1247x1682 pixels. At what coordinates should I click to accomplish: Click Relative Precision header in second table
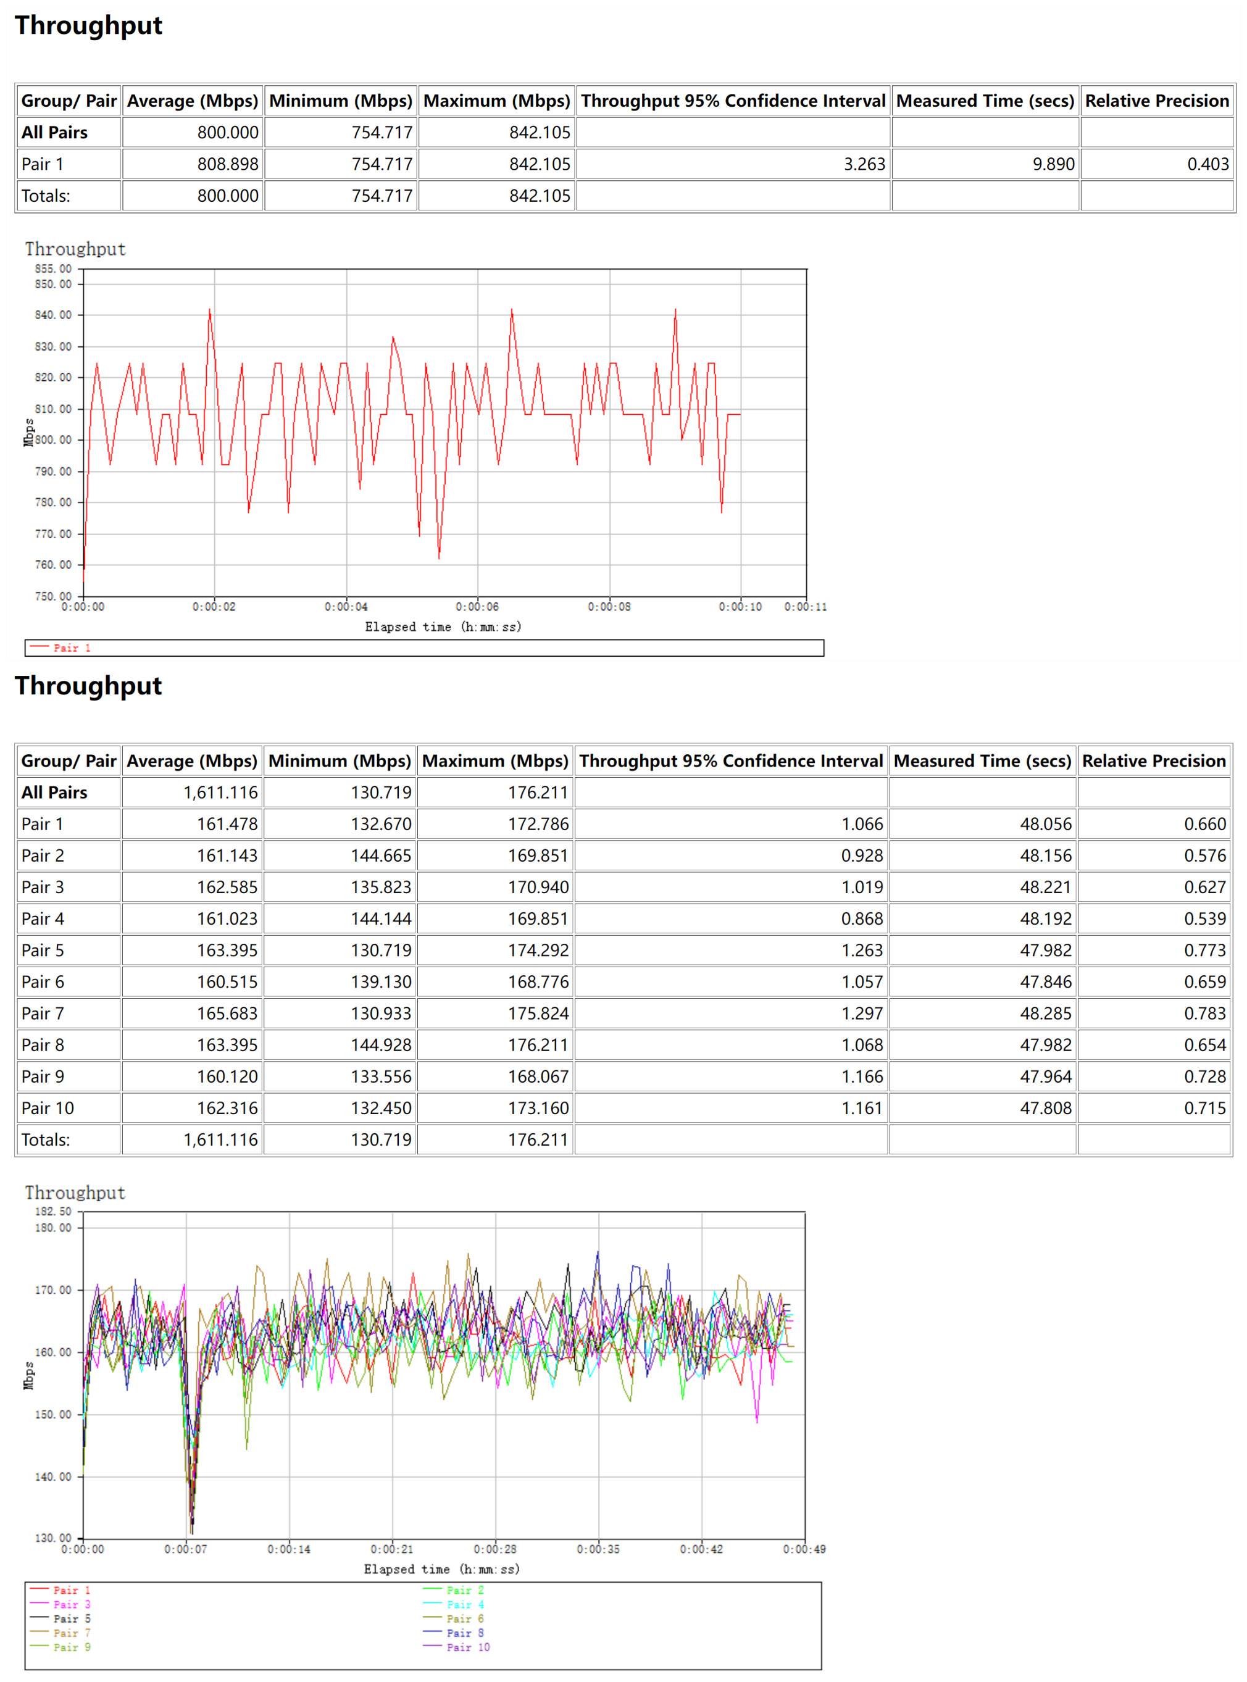[1153, 760]
